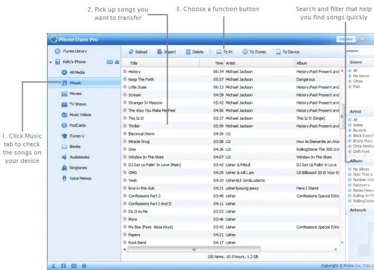This screenshot has height=270, width=374.
Task: Collapse the Kelly's iPhone tree arrow
Action: pos(50,62)
